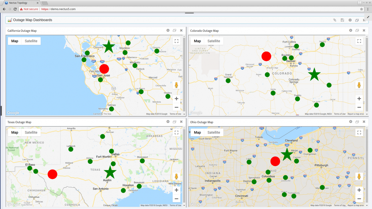372x209 pixels.
Task: Expand Ohio map to fullscreen
Action: coord(359,132)
